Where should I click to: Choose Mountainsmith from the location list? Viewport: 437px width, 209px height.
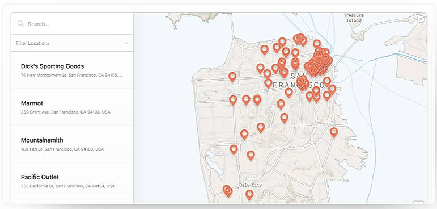click(x=72, y=144)
